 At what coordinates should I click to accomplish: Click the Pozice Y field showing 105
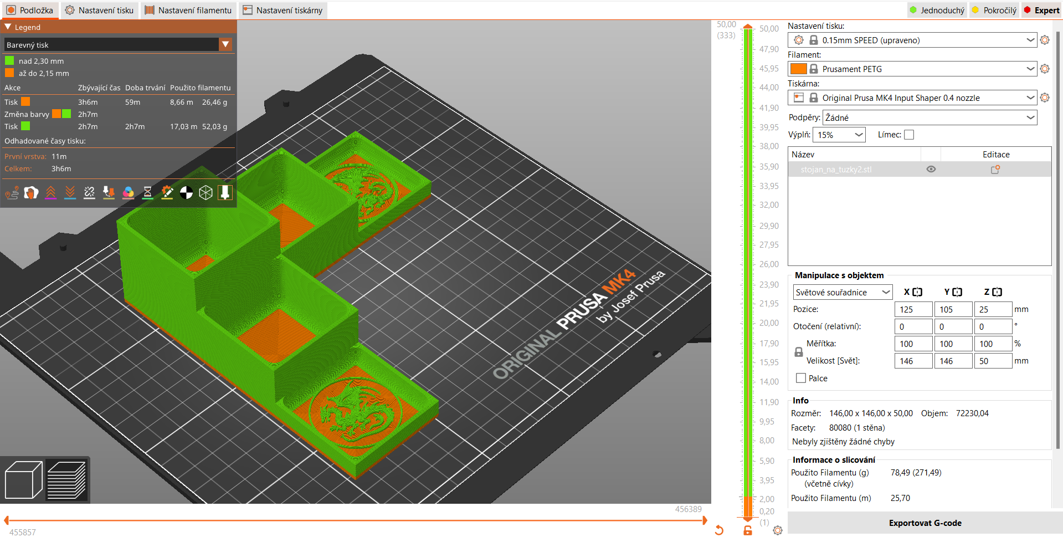point(953,309)
